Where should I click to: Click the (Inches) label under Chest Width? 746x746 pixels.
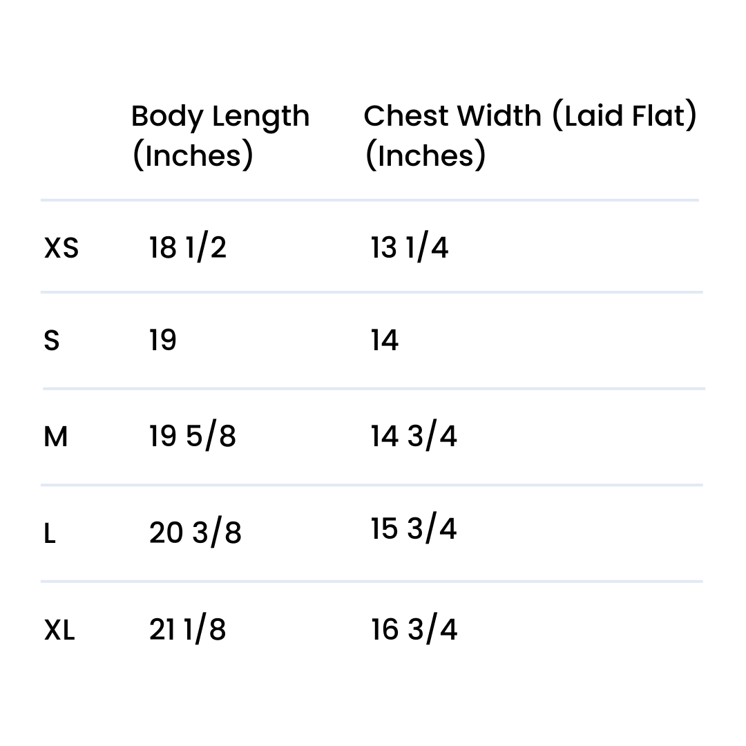425,155
